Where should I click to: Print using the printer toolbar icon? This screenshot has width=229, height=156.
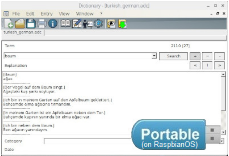point(42,24)
